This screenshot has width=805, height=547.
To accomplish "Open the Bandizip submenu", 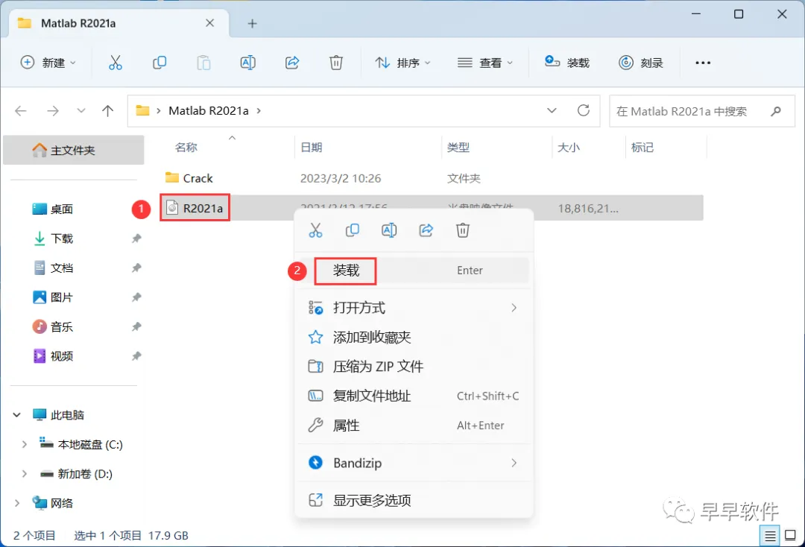I will point(413,463).
